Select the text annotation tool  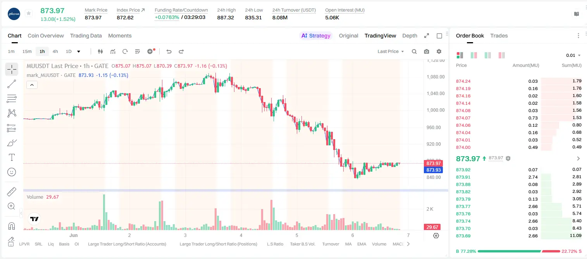[12, 157]
